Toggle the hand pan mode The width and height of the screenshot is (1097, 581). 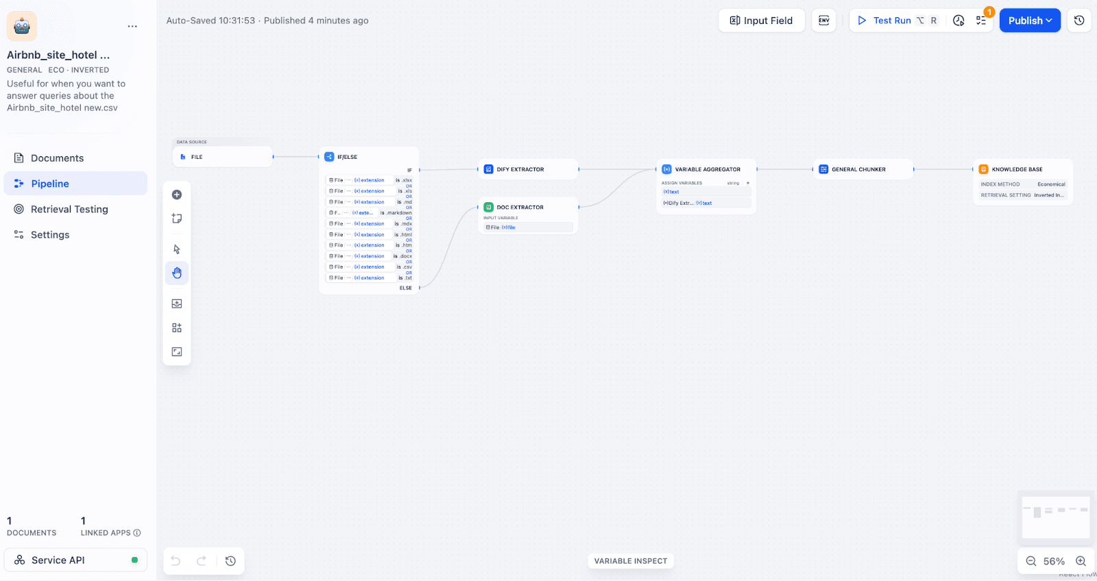(177, 273)
